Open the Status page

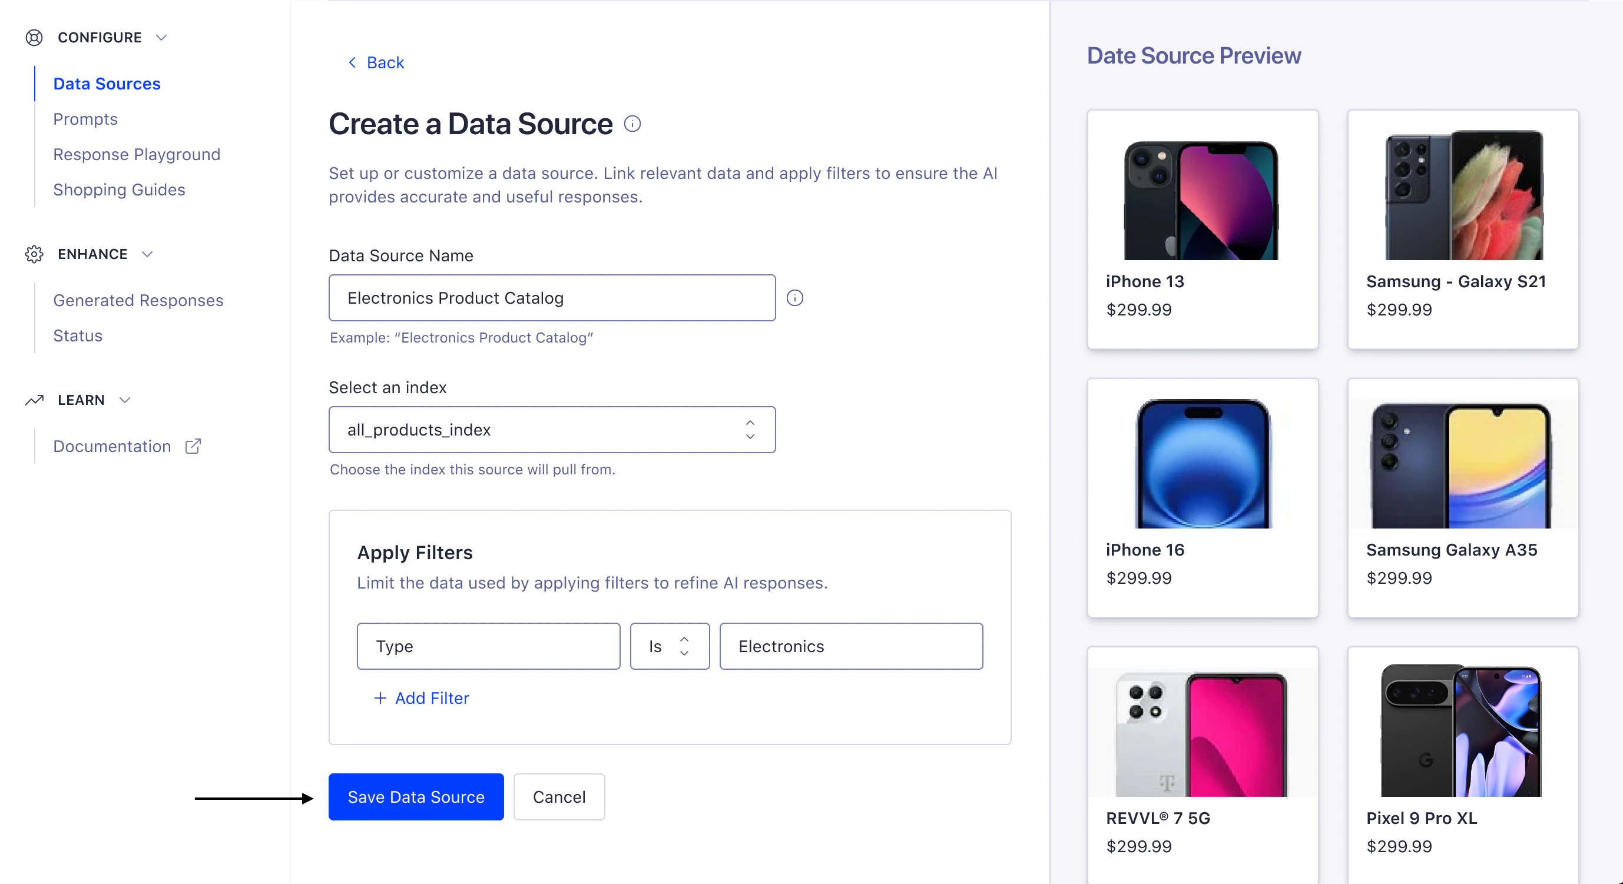(78, 335)
